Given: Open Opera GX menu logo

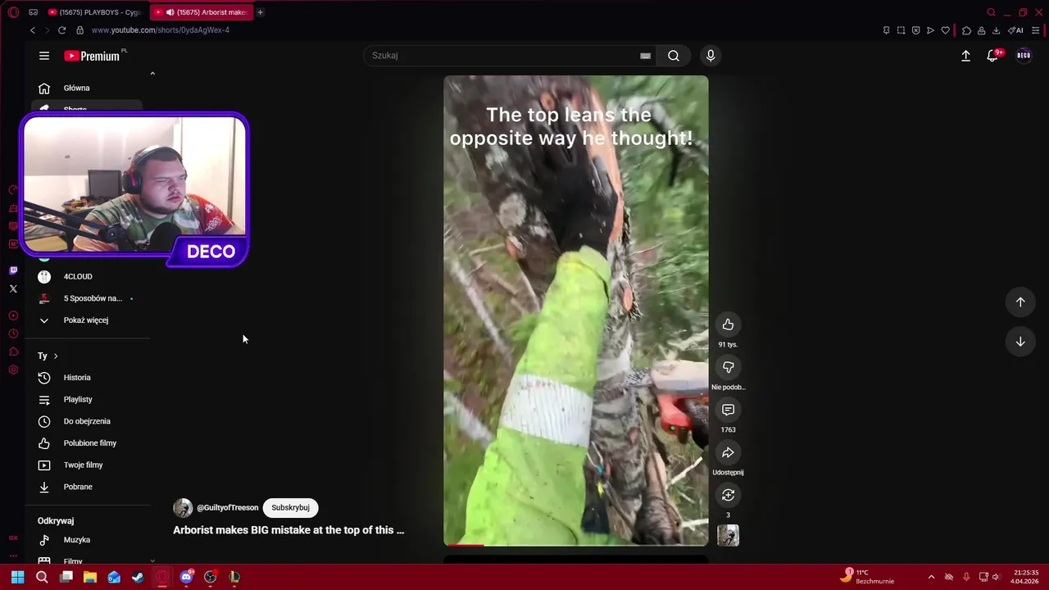Looking at the screenshot, I should (x=13, y=12).
